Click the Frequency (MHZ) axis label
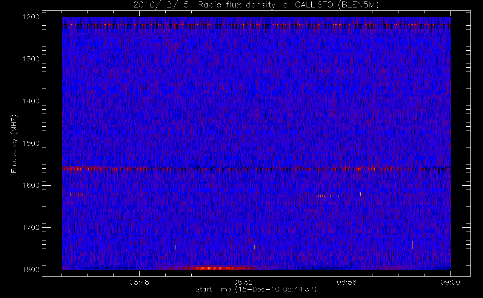The image size is (483, 298). [x=14, y=144]
